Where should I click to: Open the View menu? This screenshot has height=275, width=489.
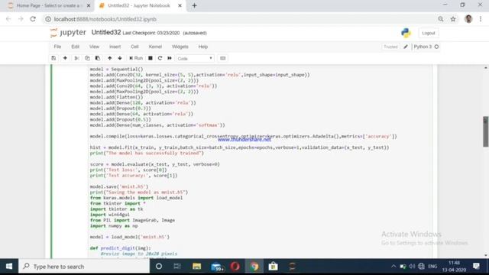[x=94, y=47]
